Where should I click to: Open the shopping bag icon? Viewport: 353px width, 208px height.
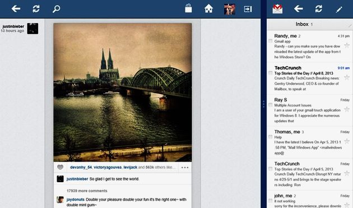point(188,8)
